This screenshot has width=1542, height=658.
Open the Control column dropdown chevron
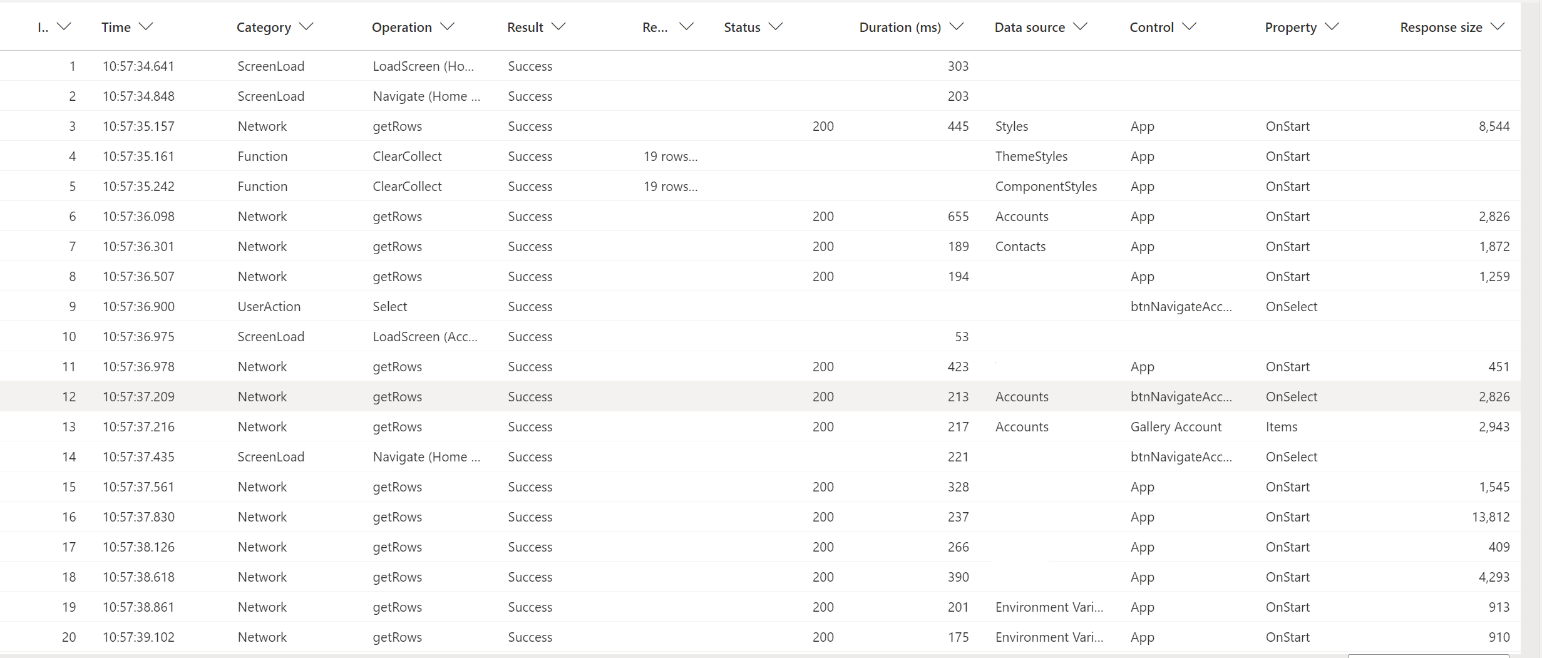click(1189, 26)
